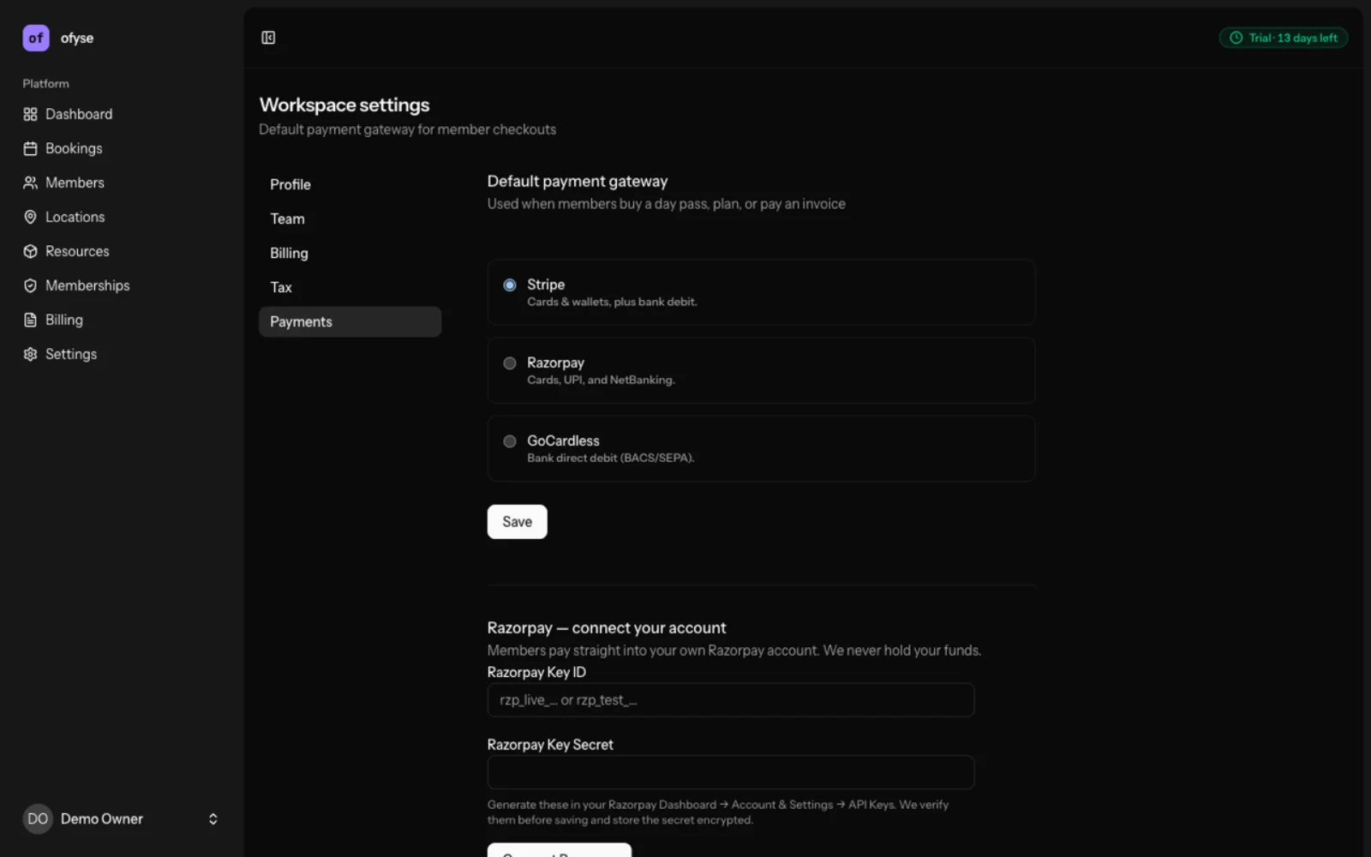Open the Payments settings tab
The height and width of the screenshot is (857, 1371).
[350, 321]
